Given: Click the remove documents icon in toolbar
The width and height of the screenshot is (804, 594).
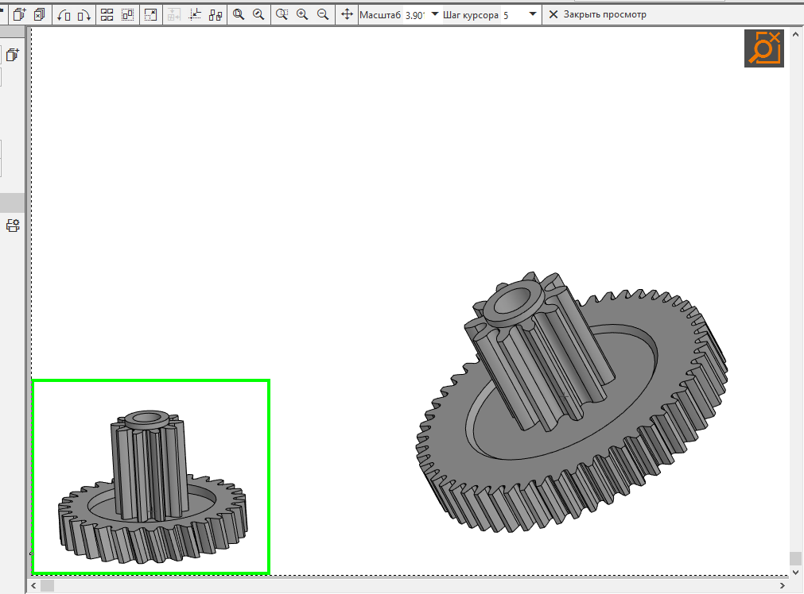Looking at the screenshot, I should tap(40, 14).
